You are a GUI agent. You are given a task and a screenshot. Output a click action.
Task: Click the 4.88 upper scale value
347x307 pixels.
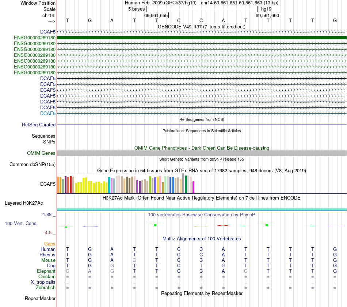(x=47, y=214)
